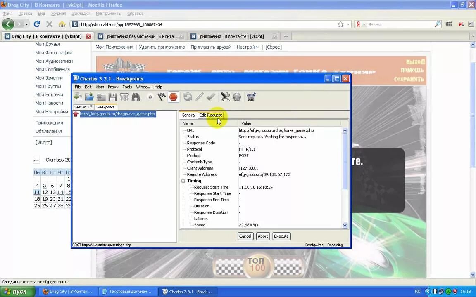This screenshot has height=297, width=476.
Task: Click New Session icon in Charles toolbar
Action: [78, 97]
